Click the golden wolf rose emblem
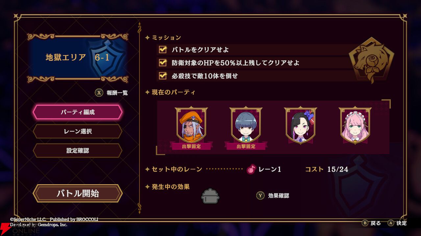 (371, 60)
